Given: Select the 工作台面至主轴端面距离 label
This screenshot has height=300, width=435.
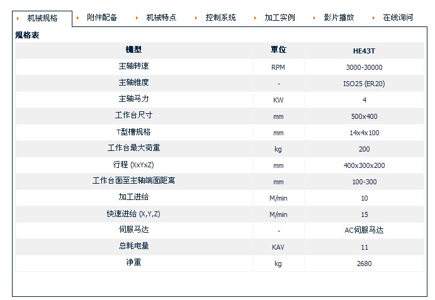Looking at the screenshot, I should pyautogui.click(x=133, y=181).
